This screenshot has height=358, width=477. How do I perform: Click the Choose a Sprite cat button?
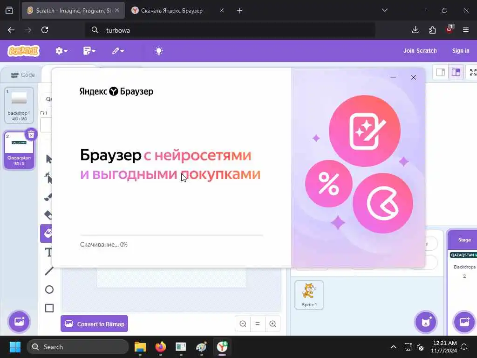426,322
